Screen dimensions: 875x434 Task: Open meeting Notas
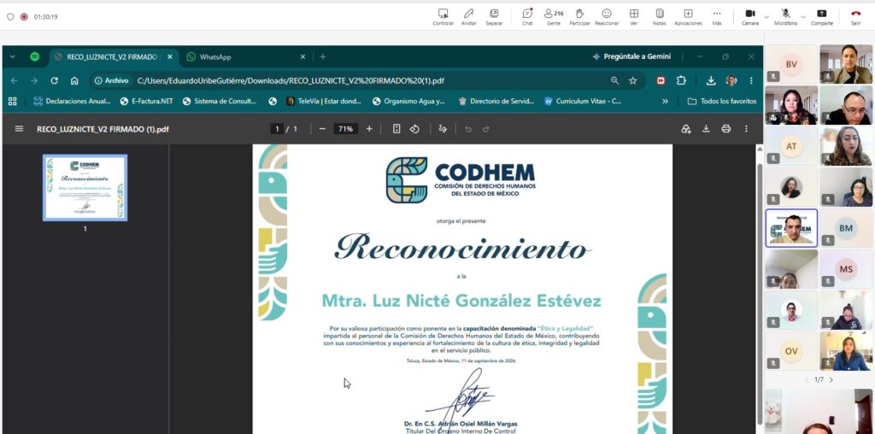click(x=660, y=16)
